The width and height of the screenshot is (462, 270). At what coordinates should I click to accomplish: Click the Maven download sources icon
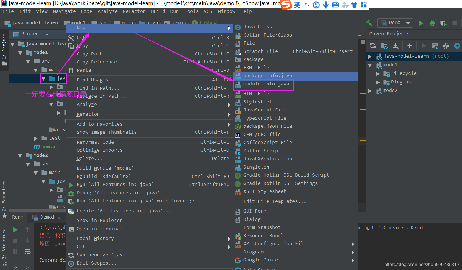(x=395, y=46)
